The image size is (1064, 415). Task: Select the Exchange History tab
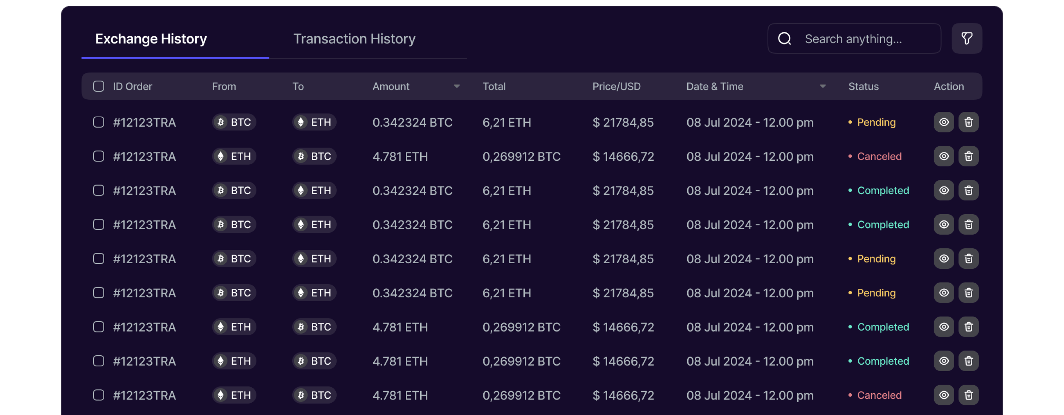coord(151,39)
